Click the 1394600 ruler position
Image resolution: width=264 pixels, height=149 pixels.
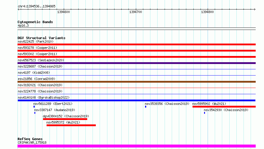pos(63,12)
